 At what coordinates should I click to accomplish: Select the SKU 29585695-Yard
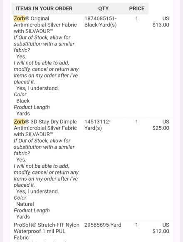pos(103,225)
